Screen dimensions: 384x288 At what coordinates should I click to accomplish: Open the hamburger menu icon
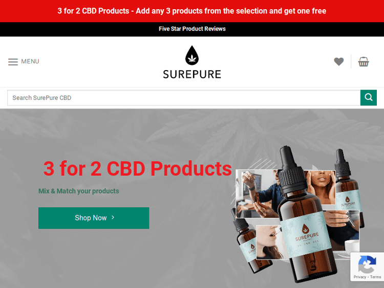click(x=13, y=62)
